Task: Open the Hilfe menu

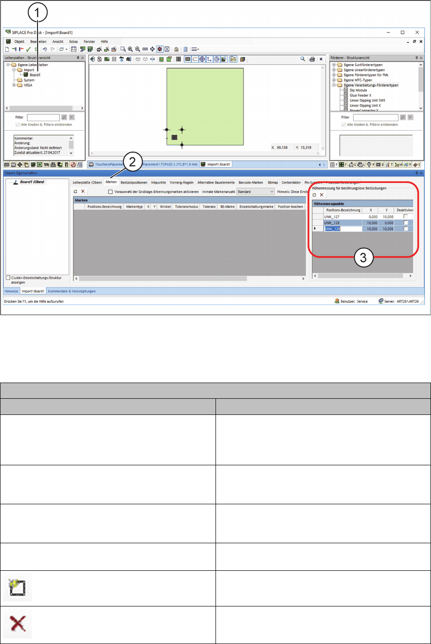Action: [104, 41]
